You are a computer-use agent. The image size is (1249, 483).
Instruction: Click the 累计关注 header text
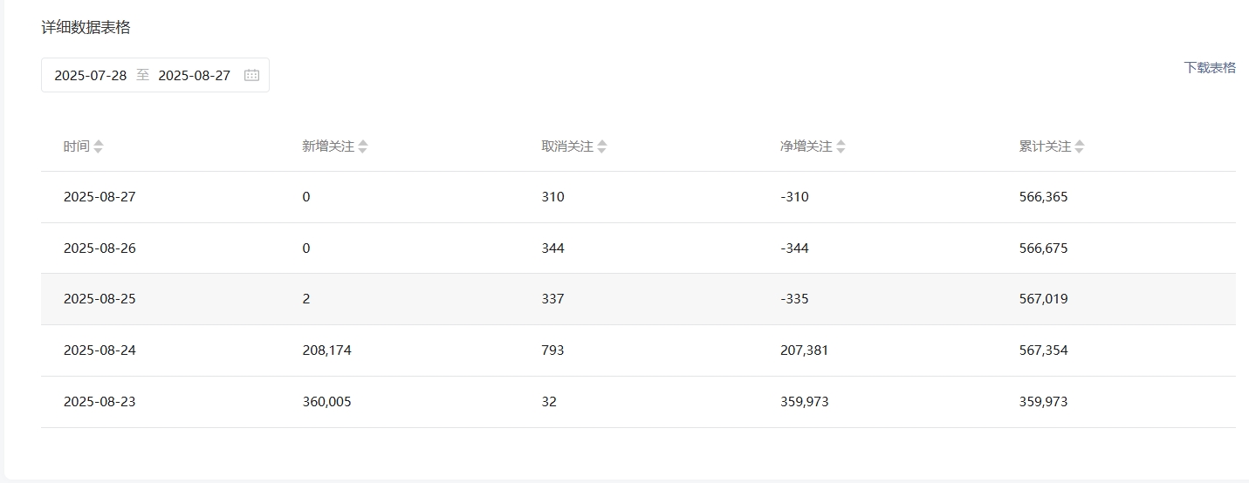(1045, 146)
